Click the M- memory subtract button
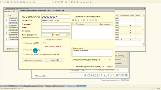 point(87,2)
